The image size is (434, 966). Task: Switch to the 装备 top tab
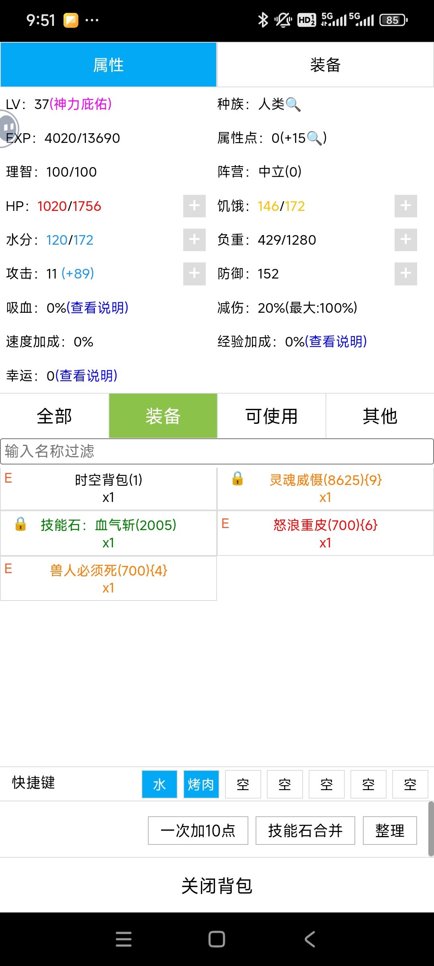(325, 65)
